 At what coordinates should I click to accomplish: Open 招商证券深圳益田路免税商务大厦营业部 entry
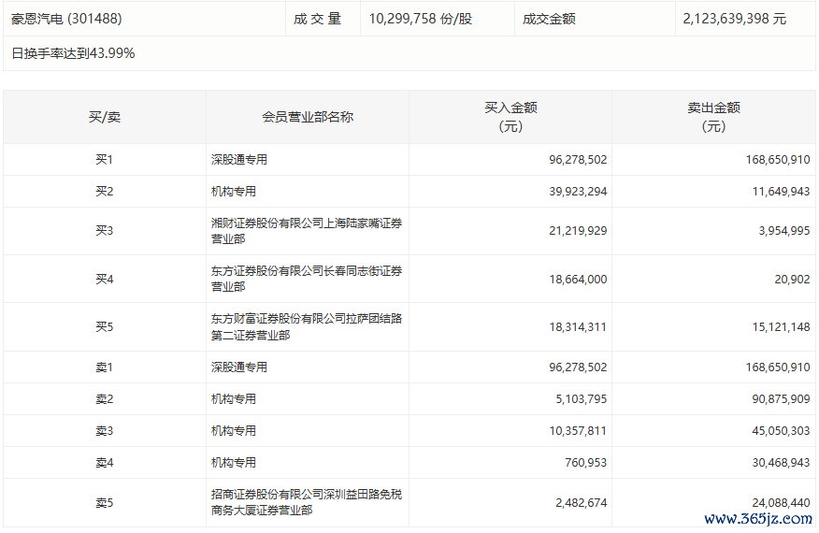tap(307, 502)
